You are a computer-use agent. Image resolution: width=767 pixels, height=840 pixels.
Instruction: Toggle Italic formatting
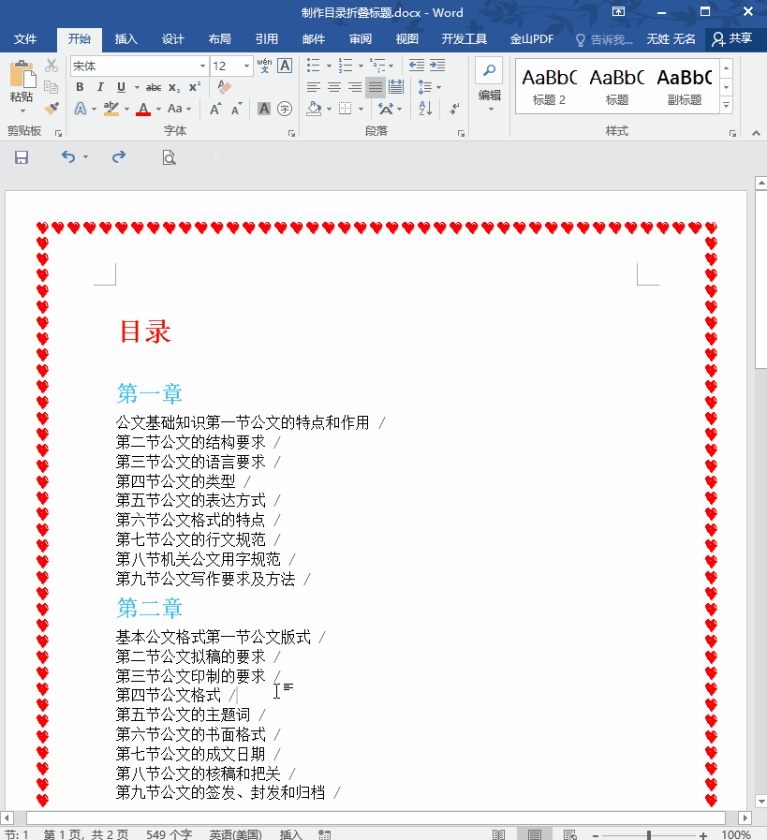point(100,87)
